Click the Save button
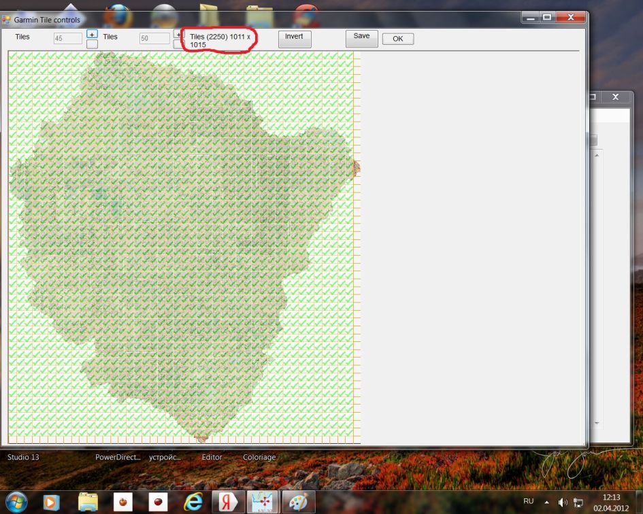Image resolution: width=643 pixels, height=514 pixels. pyautogui.click(x=361, y=39)
